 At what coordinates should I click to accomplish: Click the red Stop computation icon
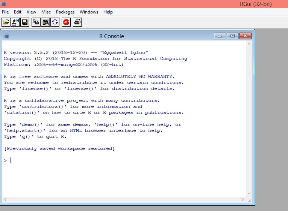click(66, 22)
